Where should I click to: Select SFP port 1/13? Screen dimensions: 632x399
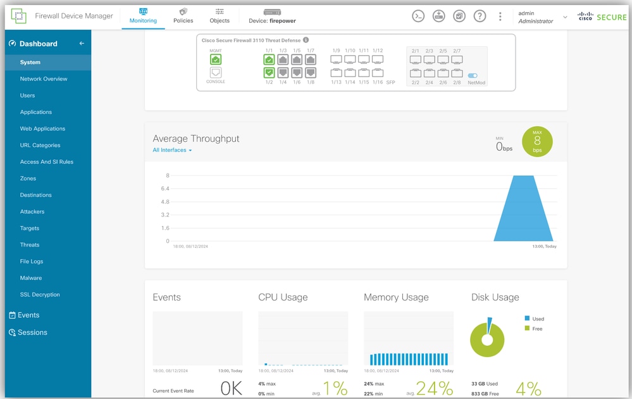pyautogui.click(x=336, y=73)
